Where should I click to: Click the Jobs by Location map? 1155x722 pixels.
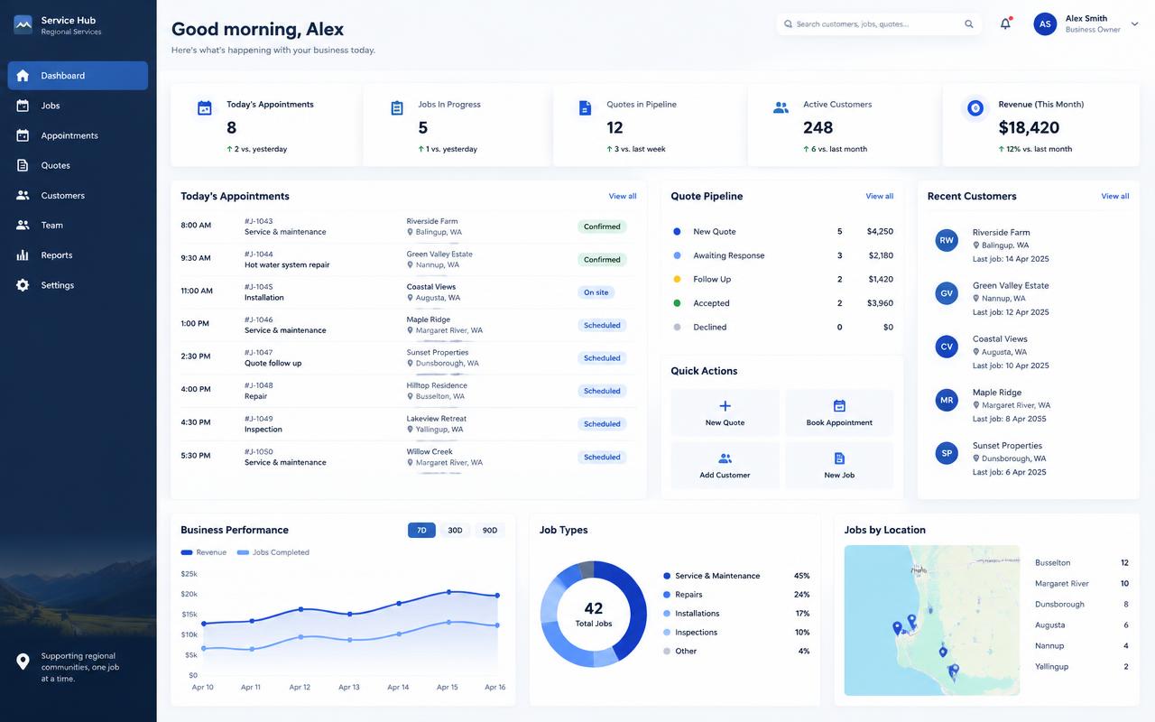(932, 620)
